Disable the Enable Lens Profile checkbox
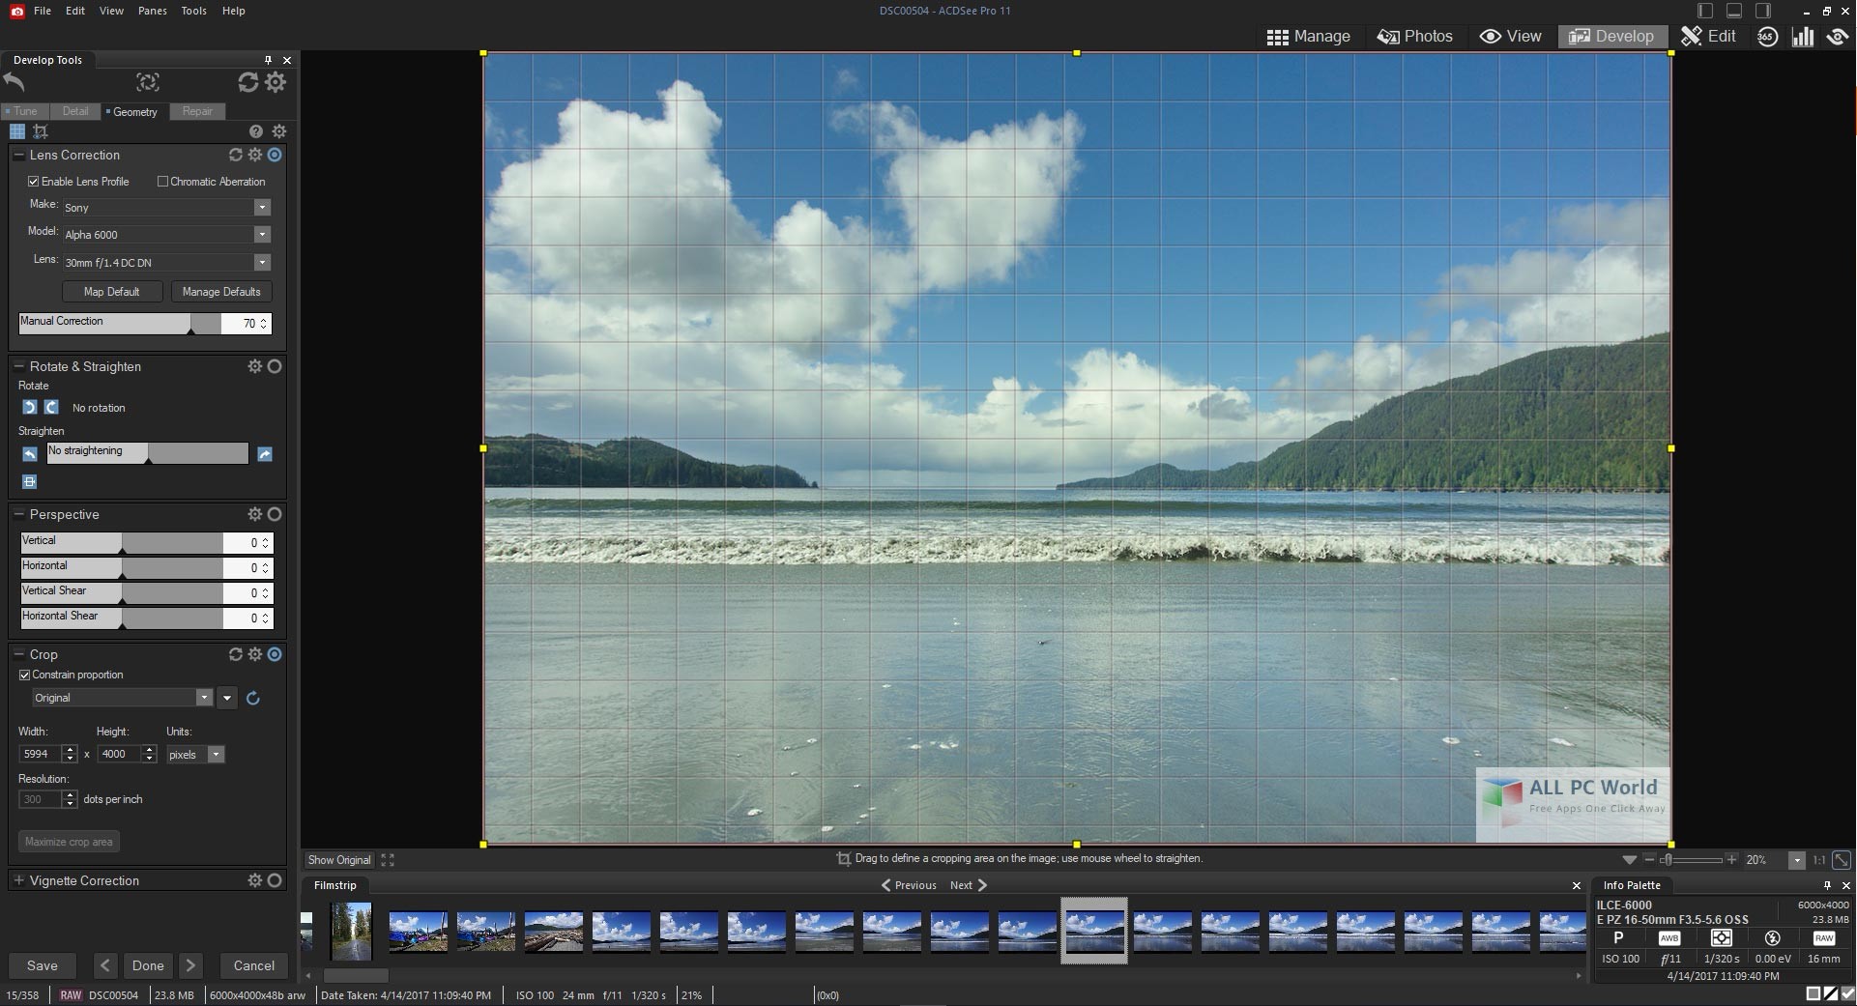Image resolution: width=1857 pixels, height=1006 pixels. [x=32, y=181]
